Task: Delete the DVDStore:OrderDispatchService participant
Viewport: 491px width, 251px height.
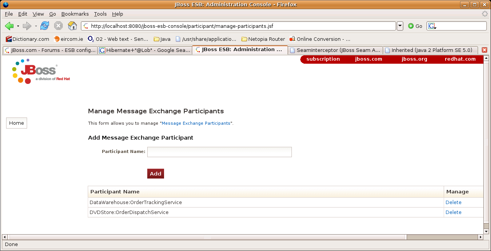Action: 453,212
